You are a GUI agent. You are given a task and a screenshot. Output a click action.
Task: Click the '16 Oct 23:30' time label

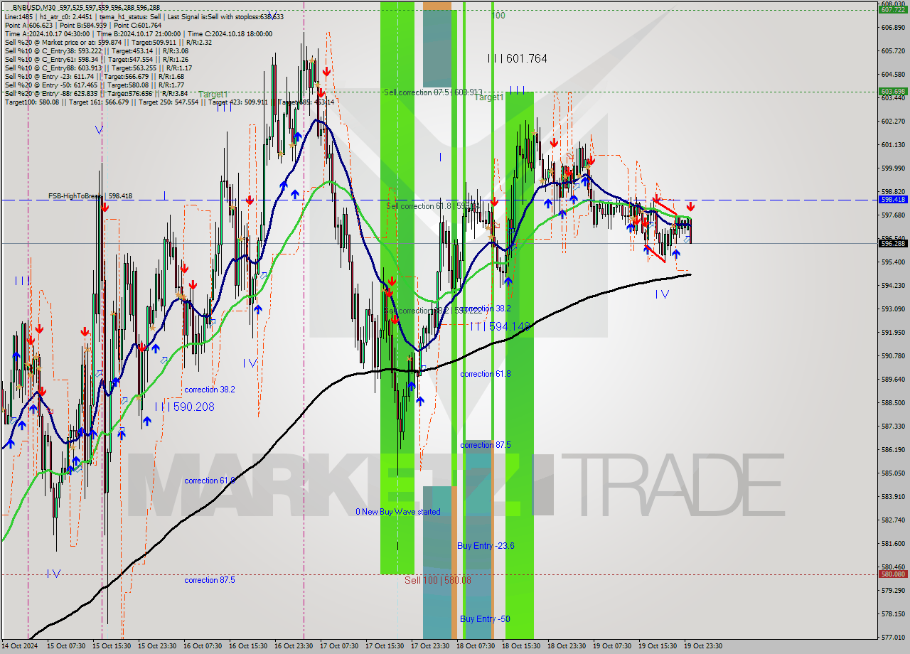pyautogui.click(x=294, y=646)
